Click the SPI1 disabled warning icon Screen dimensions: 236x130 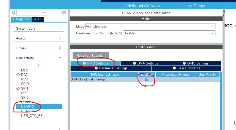click(18, 88)
